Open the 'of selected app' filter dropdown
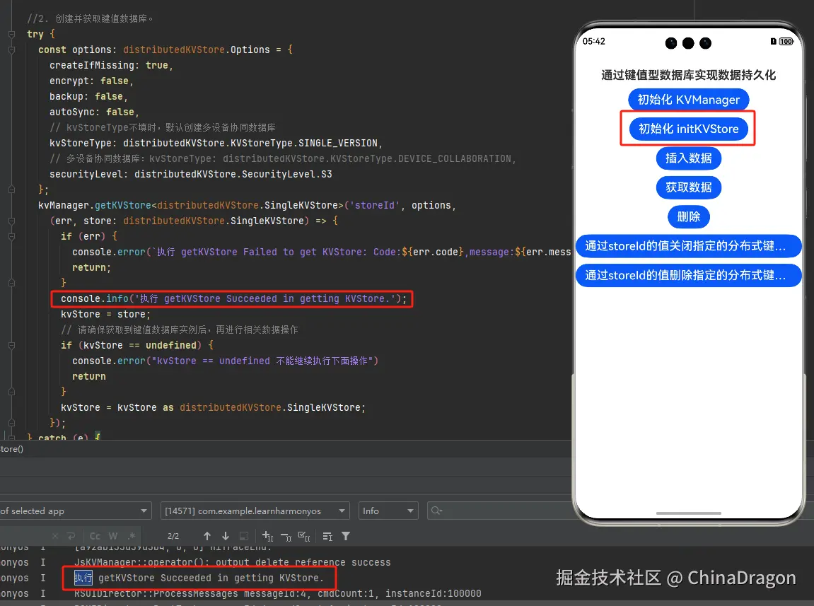 74,511
